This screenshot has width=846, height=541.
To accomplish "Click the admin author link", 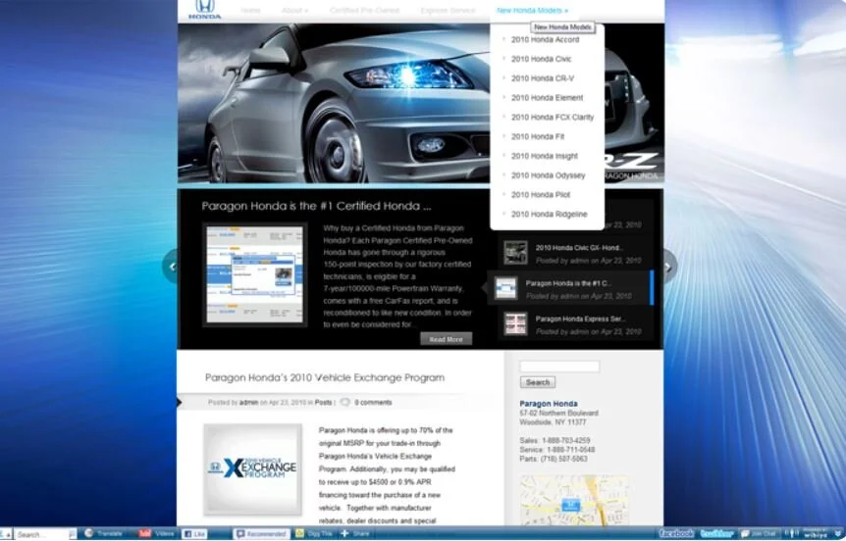I will pos(248,403).
